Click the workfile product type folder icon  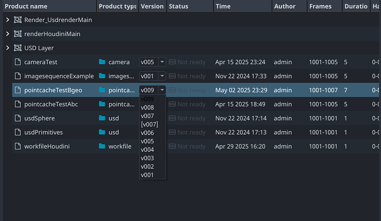102,146
